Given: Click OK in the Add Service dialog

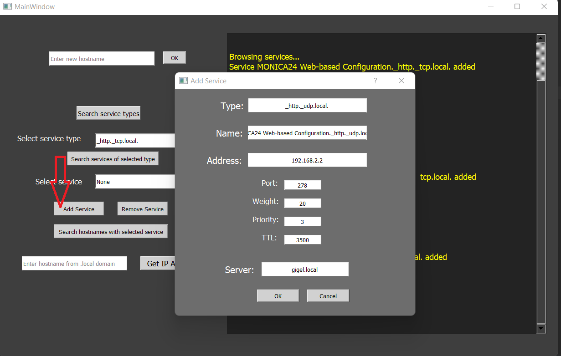Looking at the screenshot, I should 278,296.
